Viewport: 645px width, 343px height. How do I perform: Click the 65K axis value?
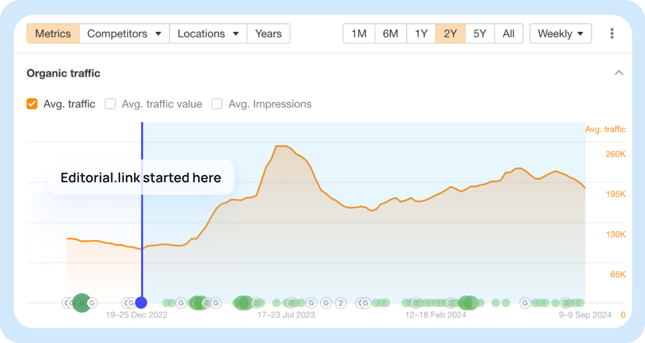(618, 274)
